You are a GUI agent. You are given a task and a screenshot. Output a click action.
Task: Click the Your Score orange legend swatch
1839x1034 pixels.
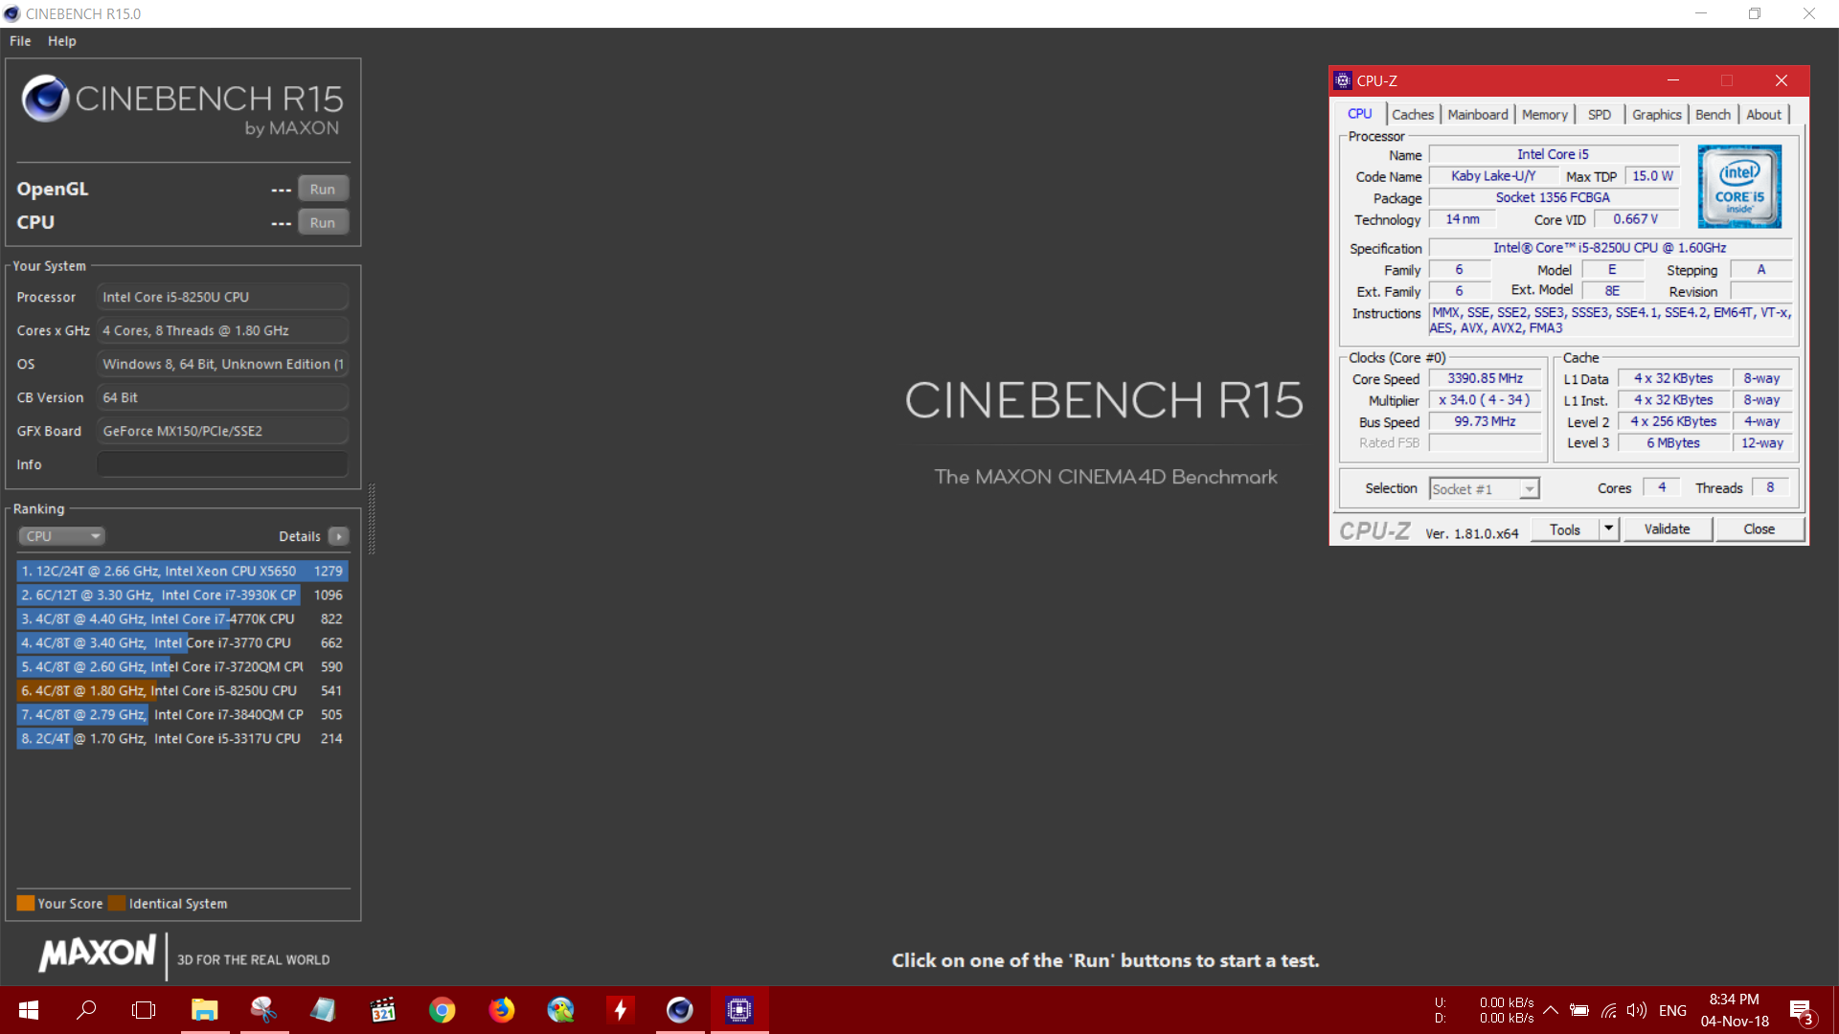click(x=26, y=903)
